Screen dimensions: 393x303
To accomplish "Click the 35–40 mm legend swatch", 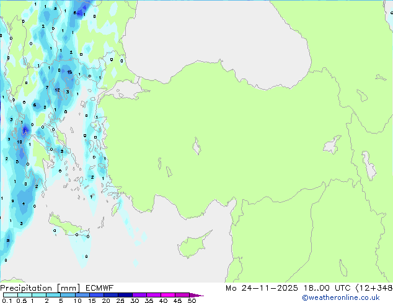I will (153, 295).
